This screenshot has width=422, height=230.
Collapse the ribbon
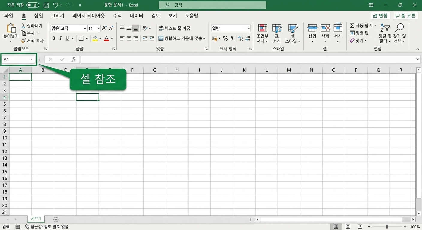(x=418, y=49)
